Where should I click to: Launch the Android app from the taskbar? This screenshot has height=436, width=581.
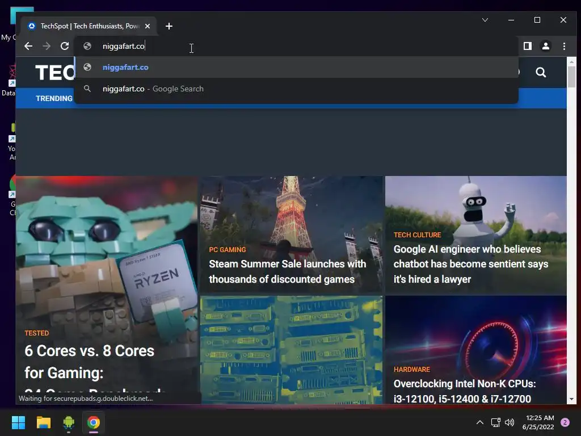click(69, 422)
